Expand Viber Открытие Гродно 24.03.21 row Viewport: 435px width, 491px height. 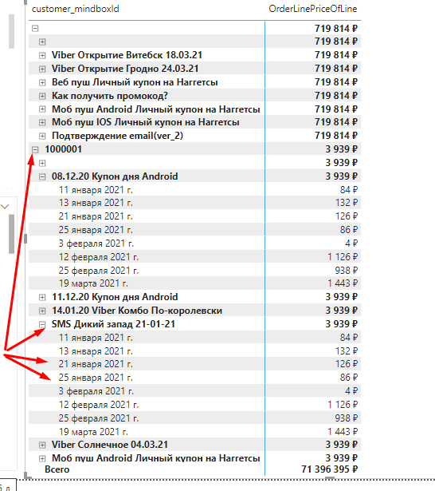pos(42,69)
